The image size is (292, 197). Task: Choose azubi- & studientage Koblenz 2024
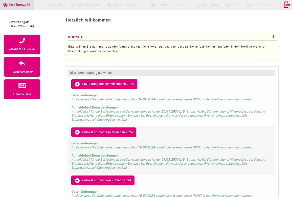point(106,180)
